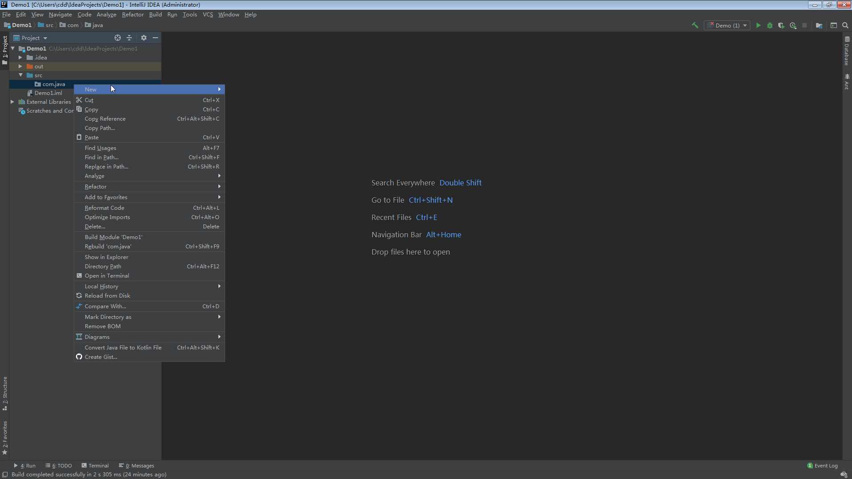Screen dimensions: 852x479
Task: Open the Messages tool window tab
Action: (x=136, y=466)
